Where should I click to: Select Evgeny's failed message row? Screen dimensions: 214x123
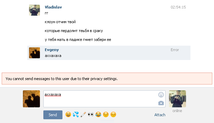coord(109,53)
